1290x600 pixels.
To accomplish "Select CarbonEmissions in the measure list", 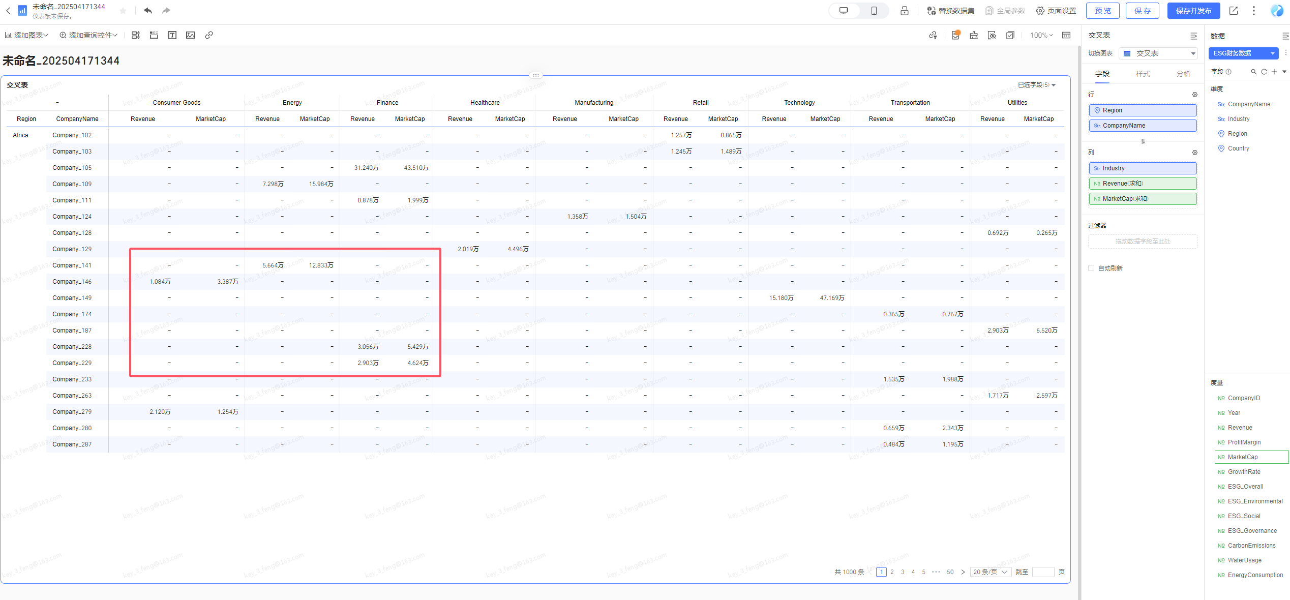I will [1251, 546].
